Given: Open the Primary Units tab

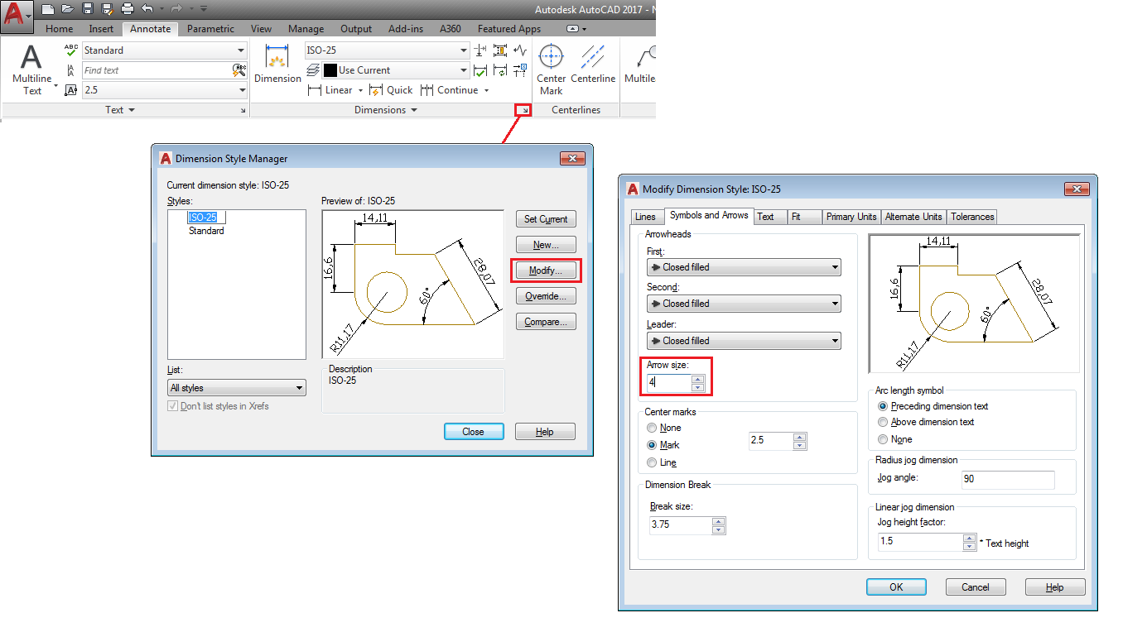Looking at the screenshot, I should 851,217.
